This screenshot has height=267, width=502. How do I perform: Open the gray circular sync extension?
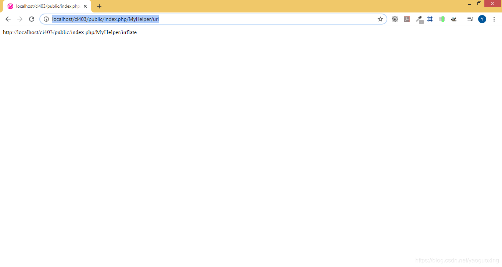tap(395, 19)
